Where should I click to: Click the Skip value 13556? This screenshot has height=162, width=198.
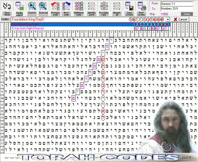click(164, 14)
